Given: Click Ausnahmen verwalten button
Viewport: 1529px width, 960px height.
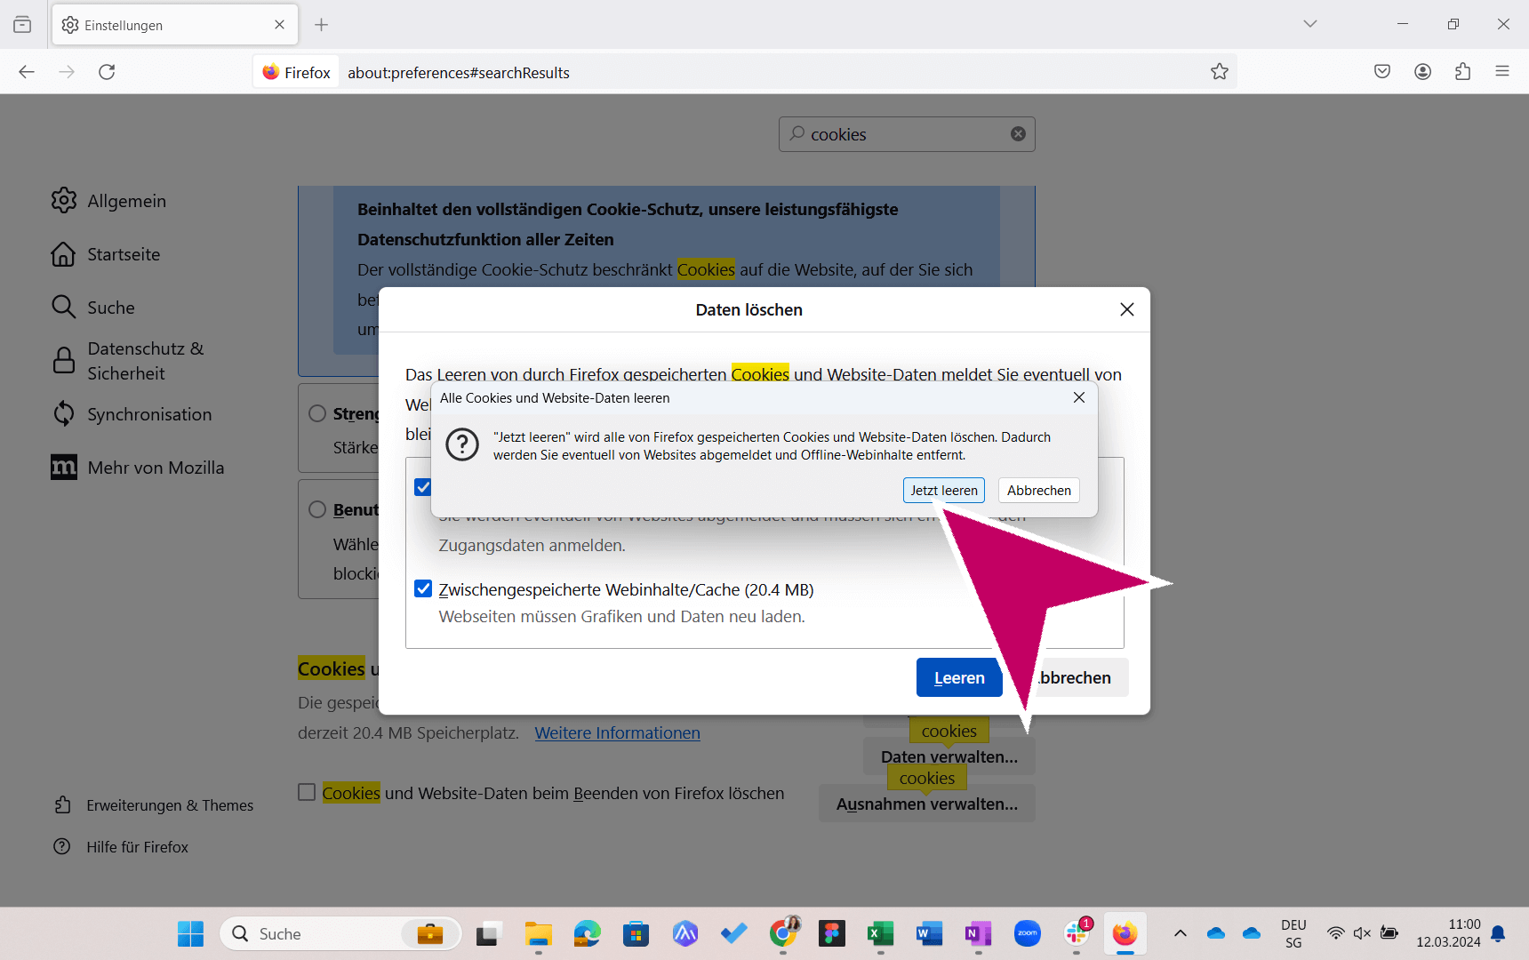Looking at the screenshot, I should [x=927, y=804].
